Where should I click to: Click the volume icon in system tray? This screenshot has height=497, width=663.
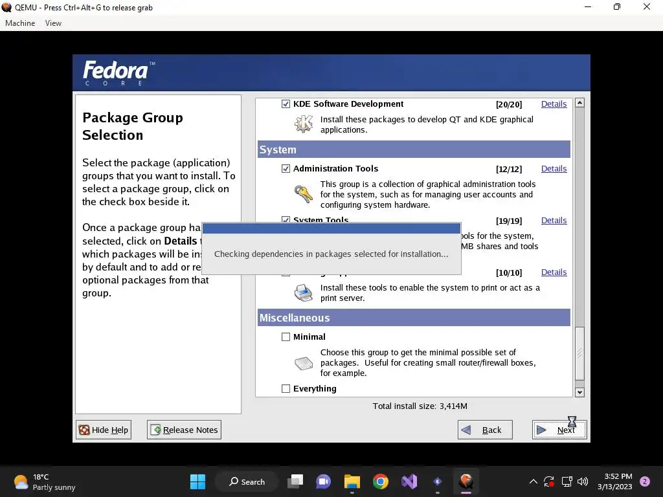(583, 481)
